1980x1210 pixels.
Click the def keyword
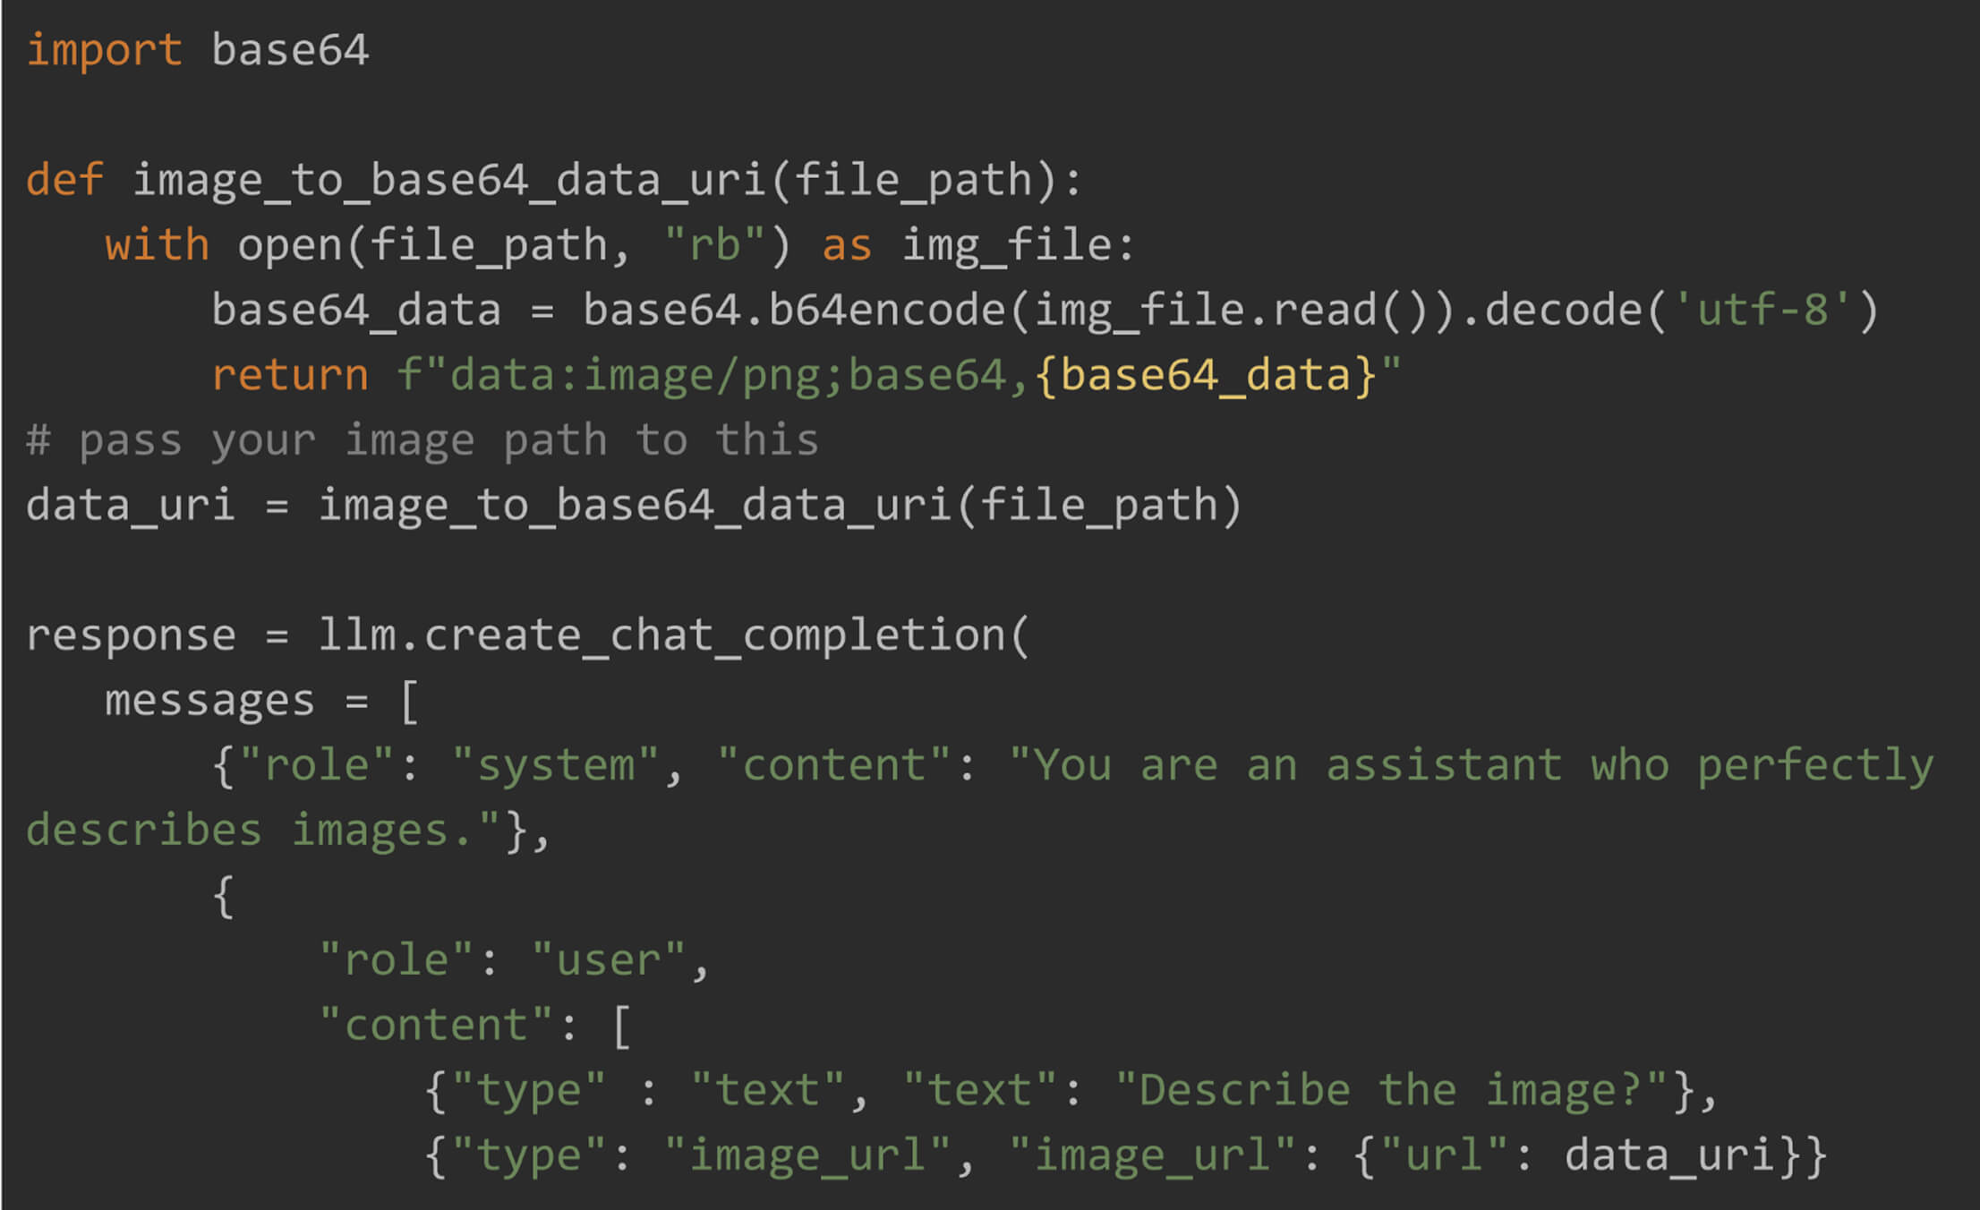[x=64, y=180]
